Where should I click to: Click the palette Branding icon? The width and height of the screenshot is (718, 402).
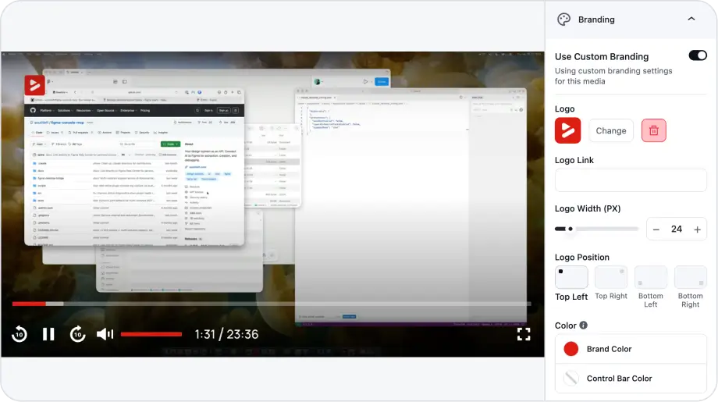click(563, 20)
